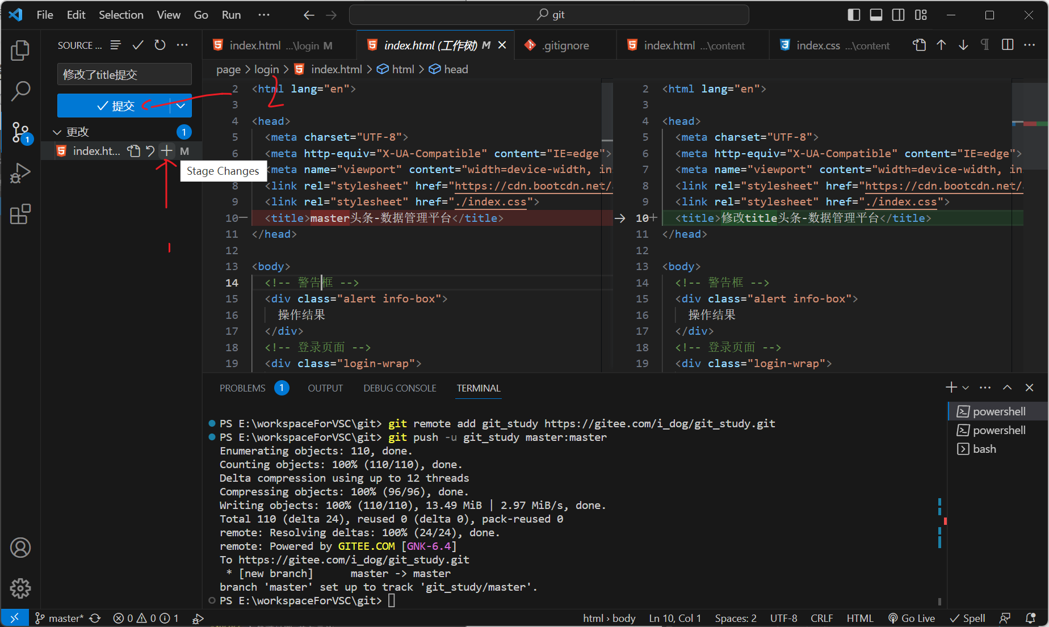The width and height of the screenshot is (1049, 627).
Task: Open remote window button in status bar
Action: 15,618
